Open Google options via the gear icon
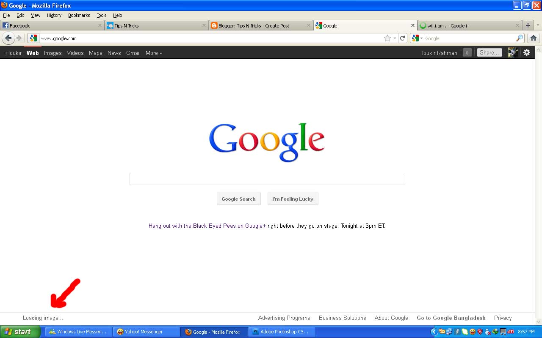 [527, 53]
